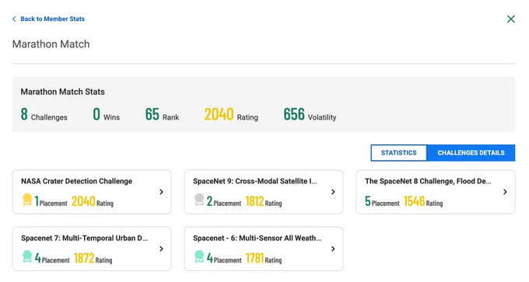Open Spacenet 7 Multi-Temporal Urban card
Viewport: 529px width, 282px height.
pyautogui.click(x=92, y=249)
